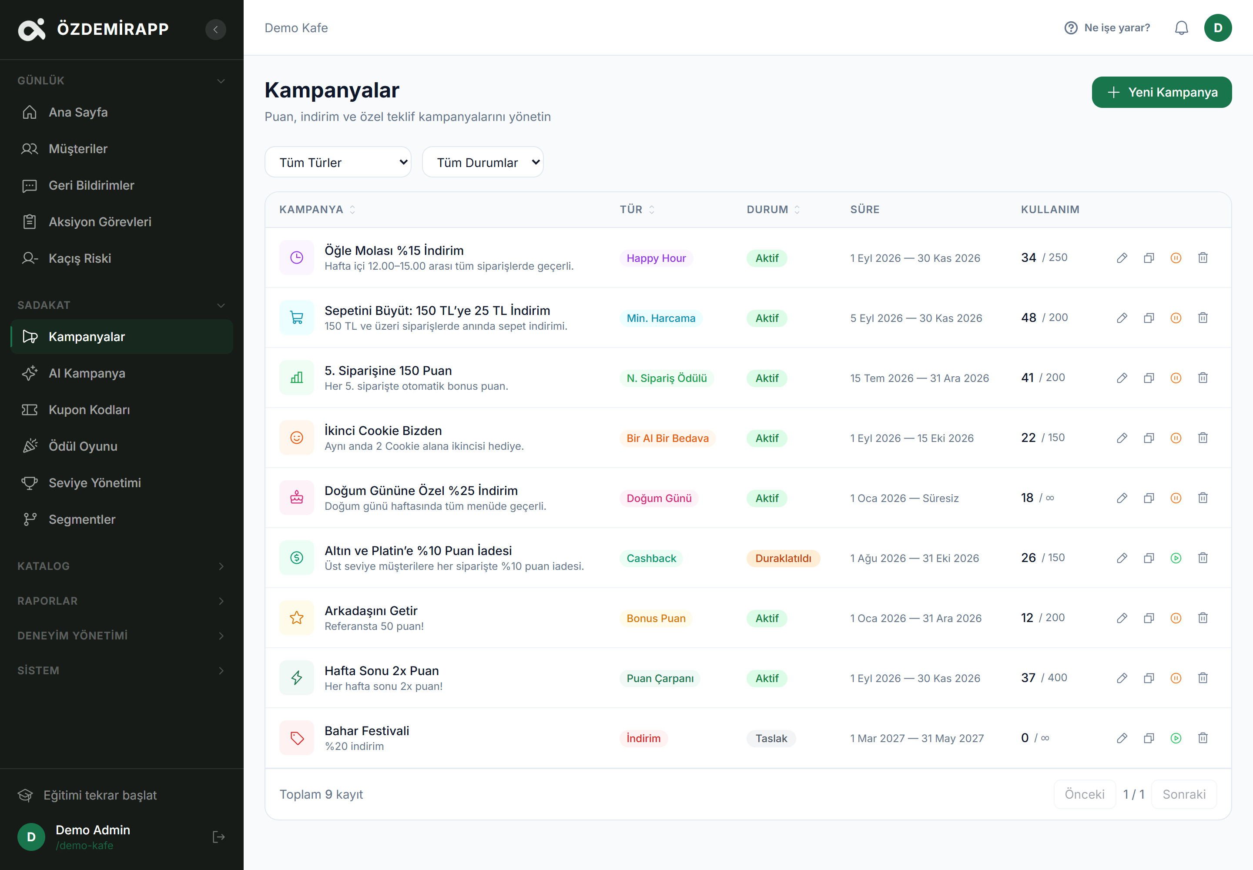The width and height of the screenshot is (1253, 870).
Task: Open the notifications bell
Action: [1181, 28]
